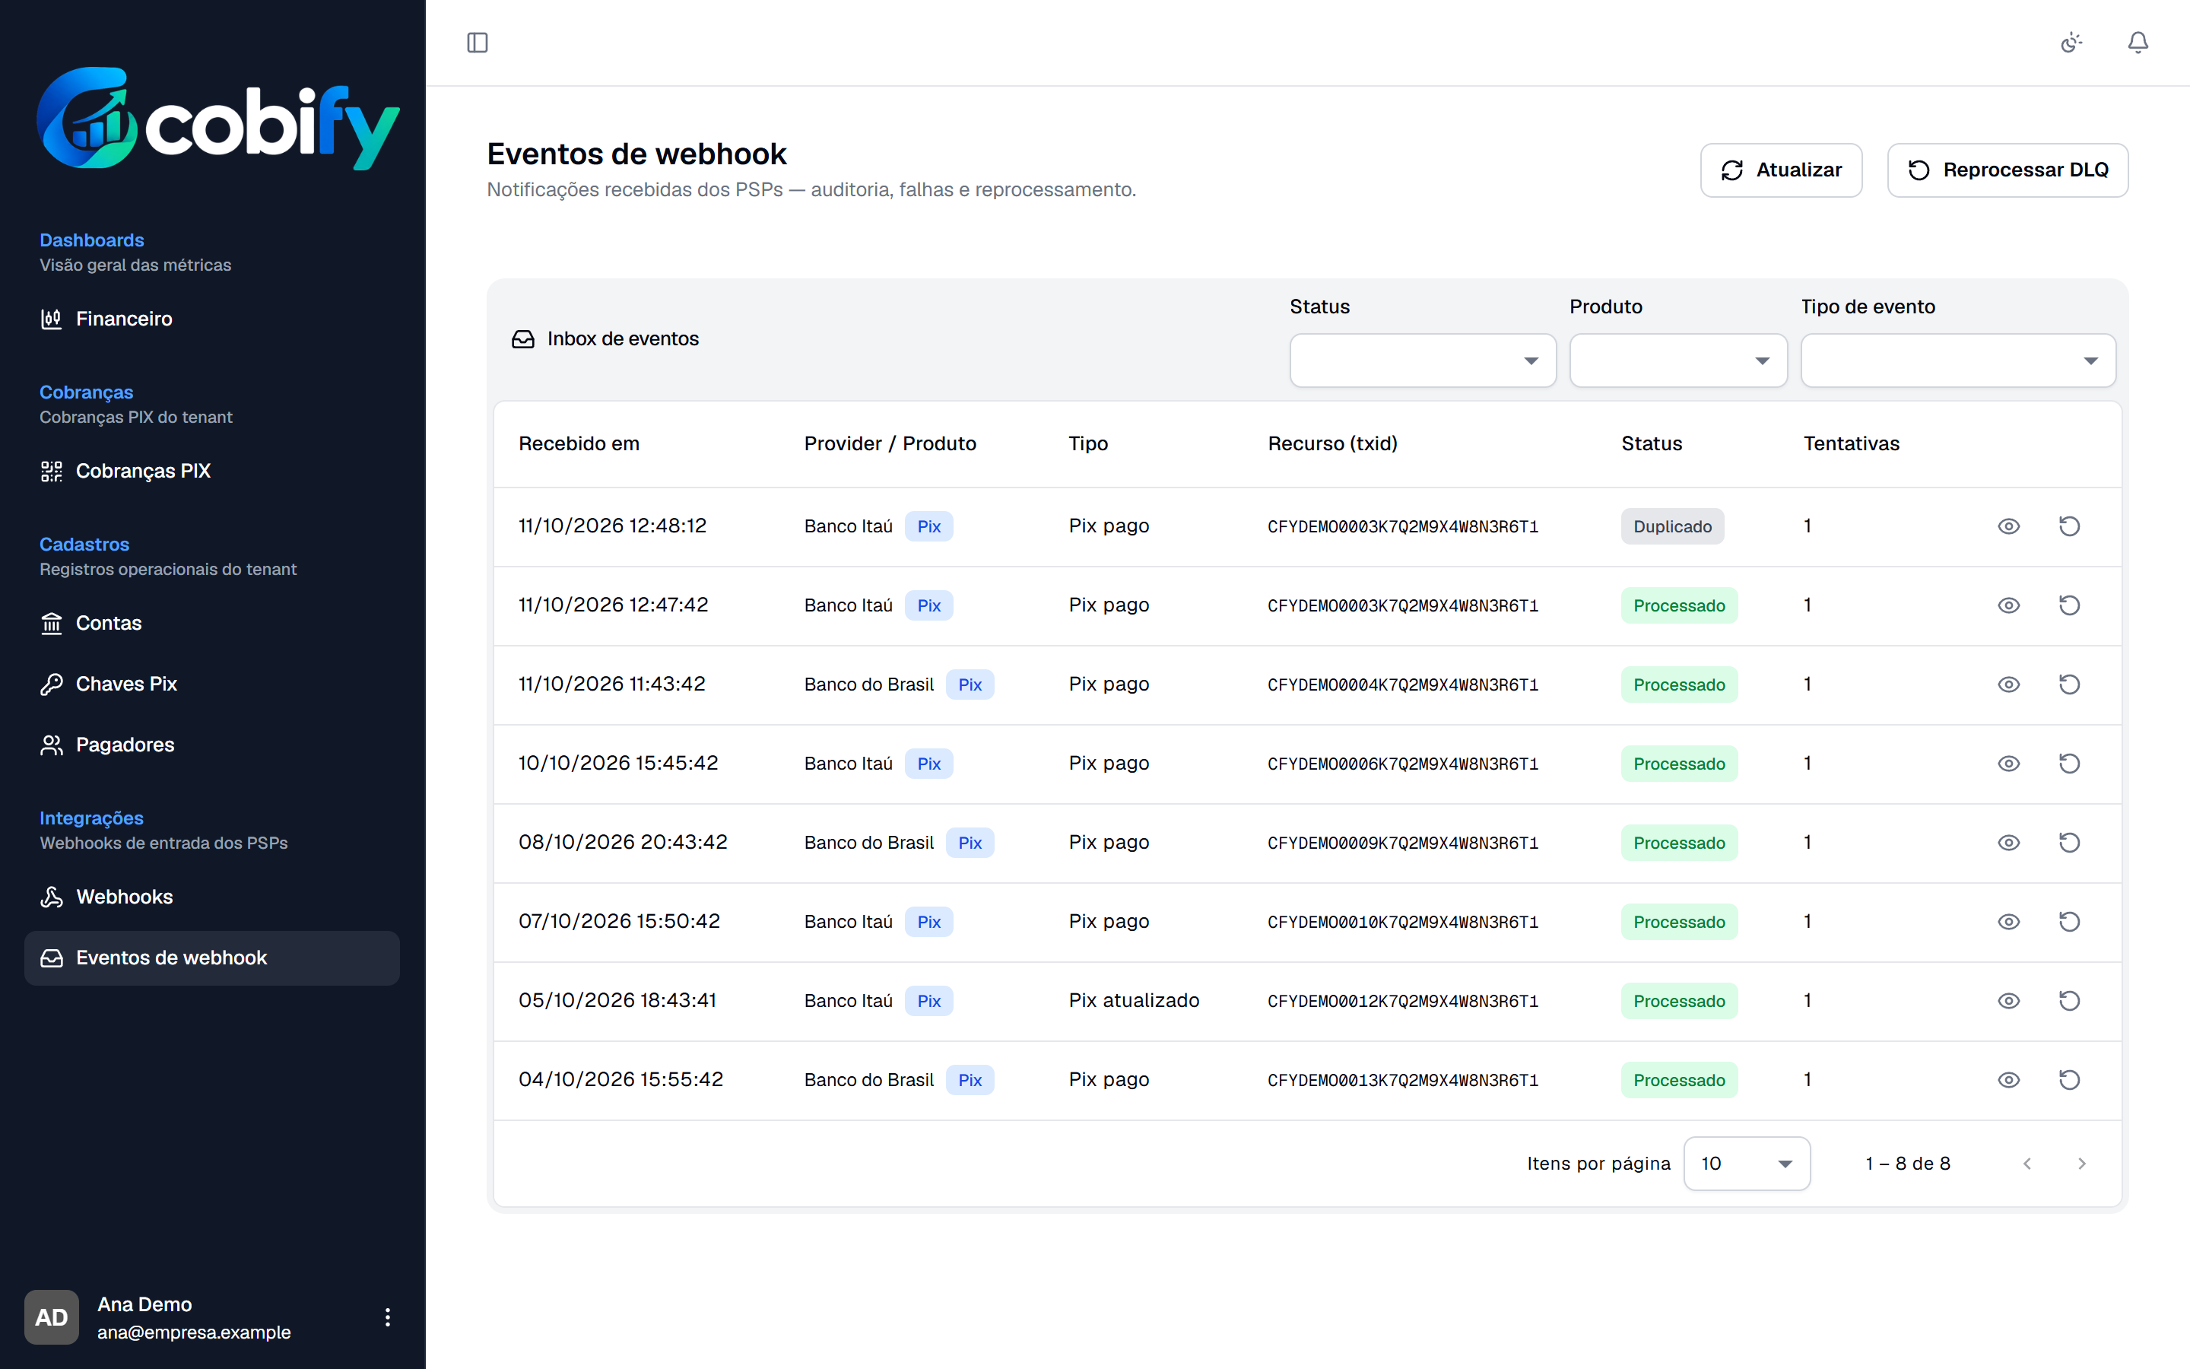Screen dimensions: 2190x1369
Task: Go to the next page arrow
Action: coord(2081,1164)
